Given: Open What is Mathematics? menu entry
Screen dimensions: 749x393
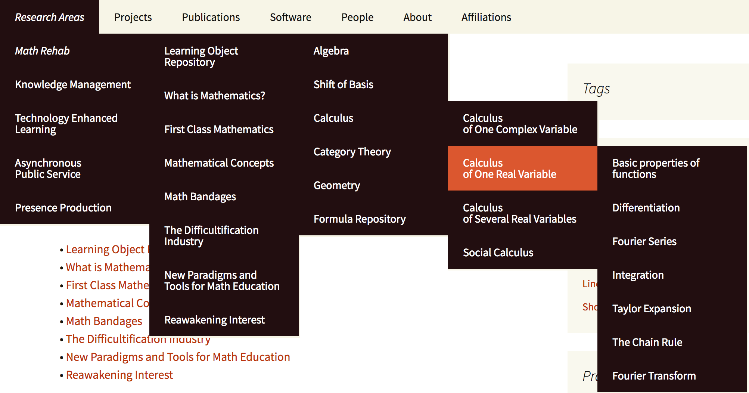Looking at the screenshot, I should click(x=215, y=96).
